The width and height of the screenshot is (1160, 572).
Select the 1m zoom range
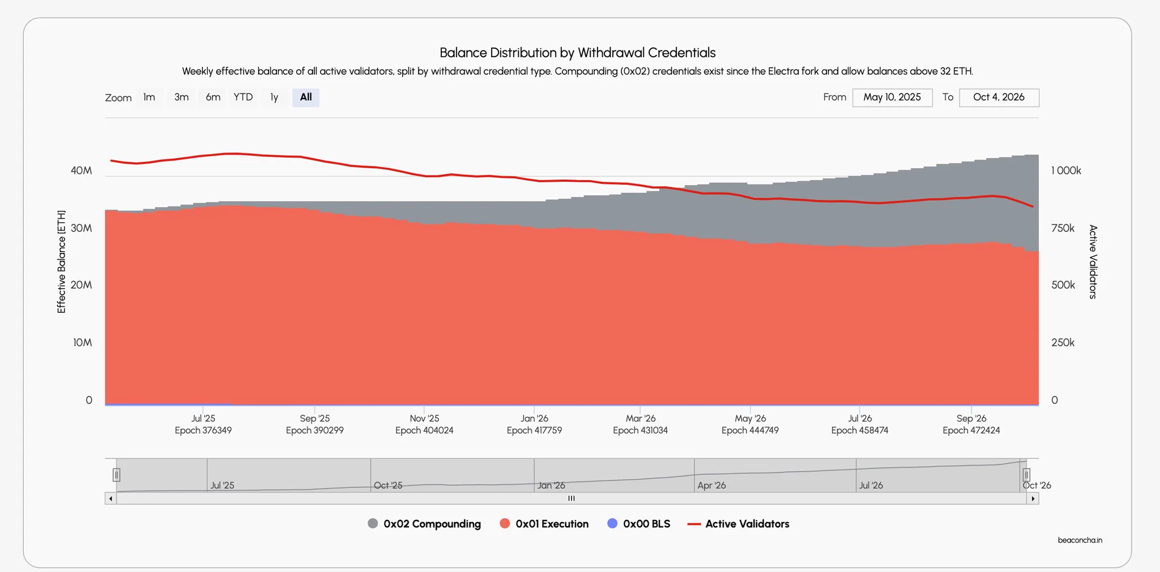click(x=149, y=97)
